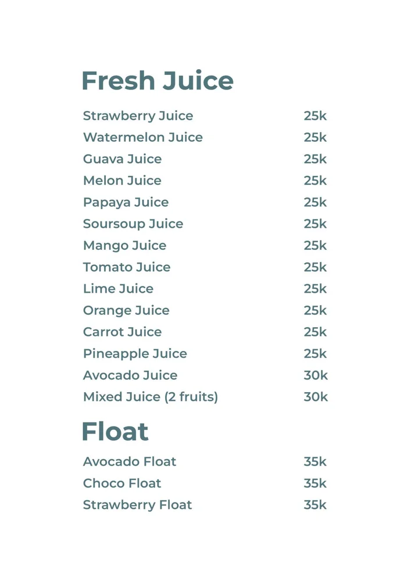Click the Float section heading
Viewport: 411px width, 581px height.
click(x=115, y=432)
